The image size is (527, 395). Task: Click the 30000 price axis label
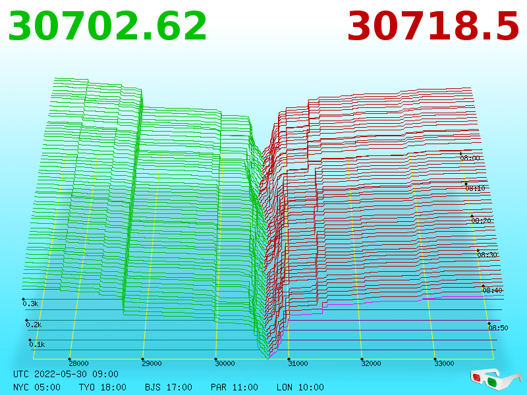(x=225, y=363)
